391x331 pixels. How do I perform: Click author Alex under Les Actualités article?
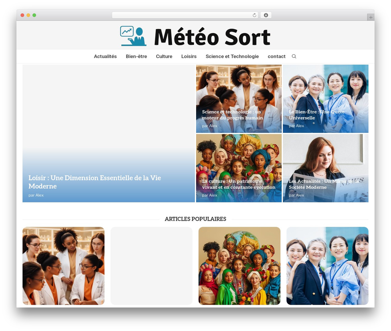pyautogui.click(x=300, y=195)
